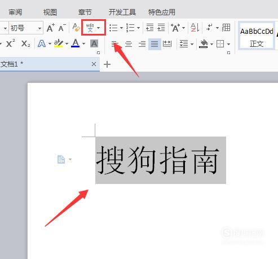Click the increase font size icon
278x259 pixels.
(51, 28)
